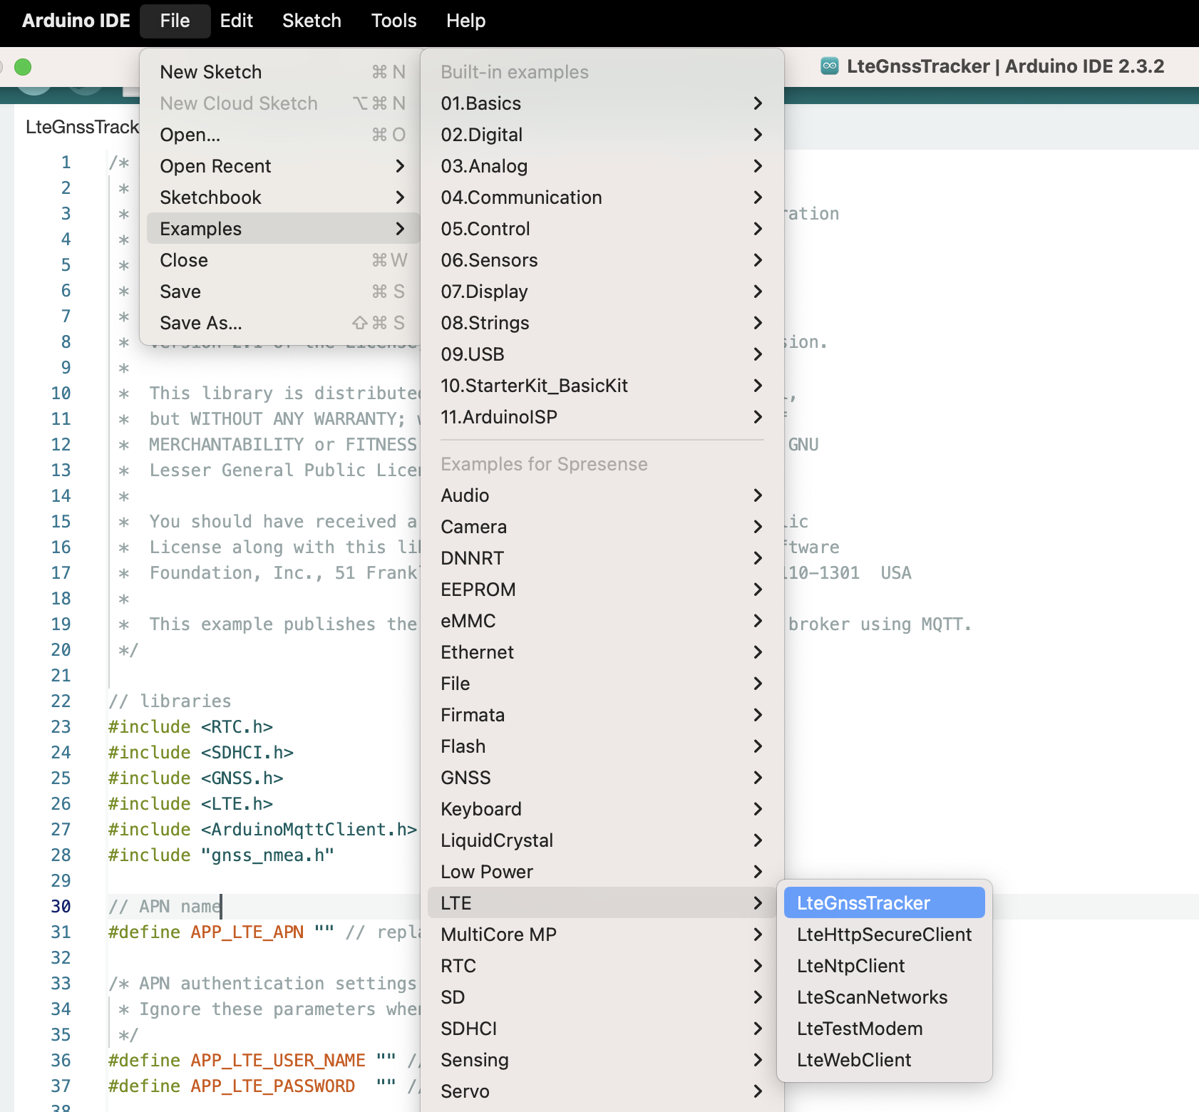Open eMMC examples submenu
This screenshot has height=1112, width=1199.
point(602,621)
